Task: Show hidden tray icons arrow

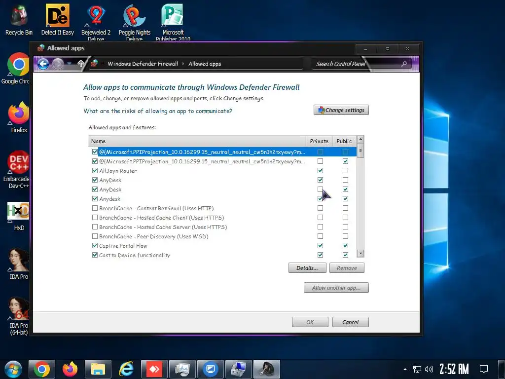Action: (x=405, y=369)
